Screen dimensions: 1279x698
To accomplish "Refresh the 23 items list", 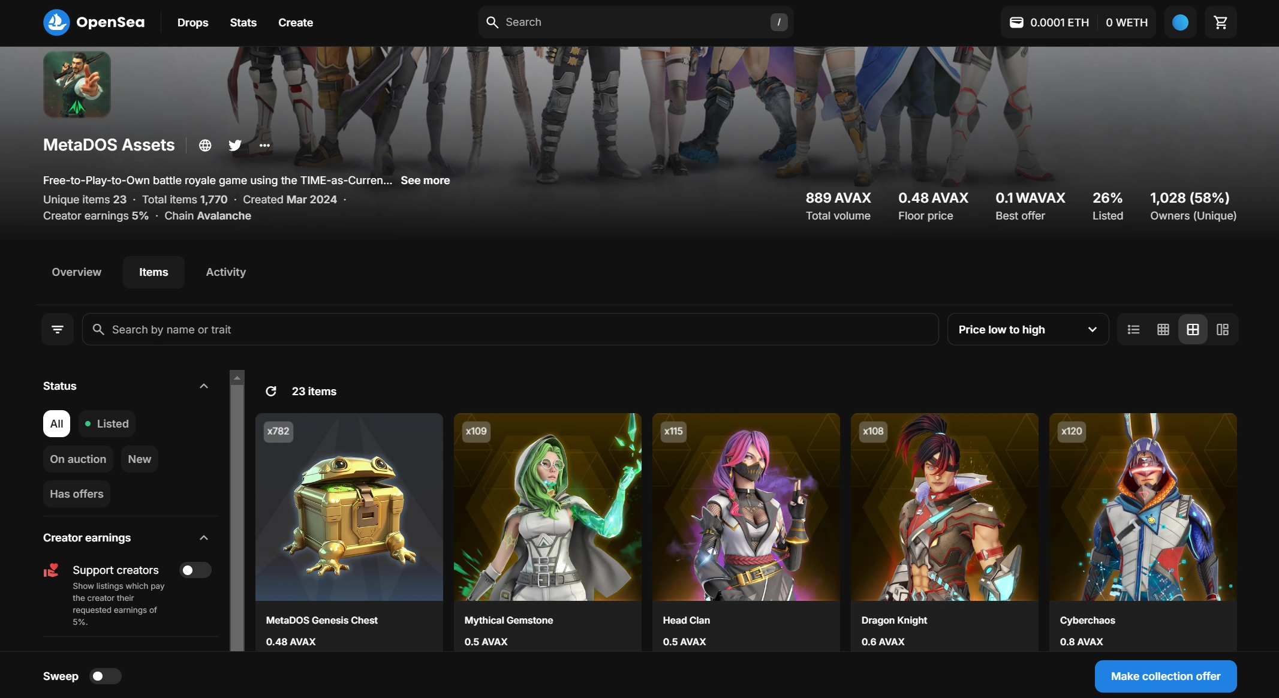I will click(271, 391).
